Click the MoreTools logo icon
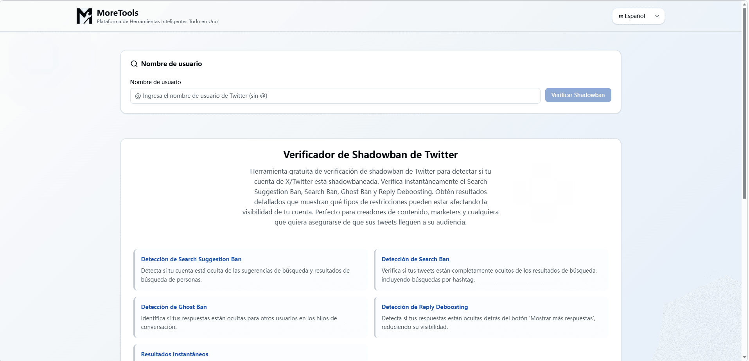 tap(84, 16)
